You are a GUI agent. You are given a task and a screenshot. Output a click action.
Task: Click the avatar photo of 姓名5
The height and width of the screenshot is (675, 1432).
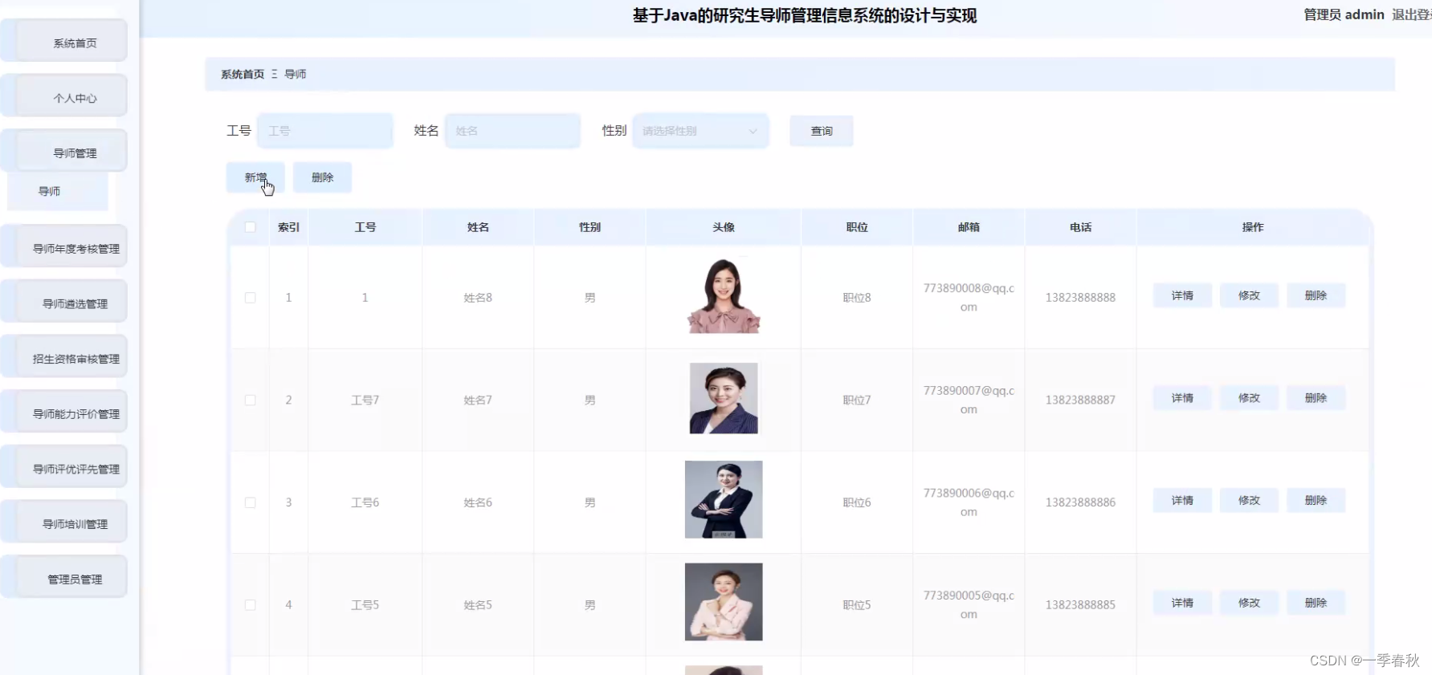click(x=724, y=602)
